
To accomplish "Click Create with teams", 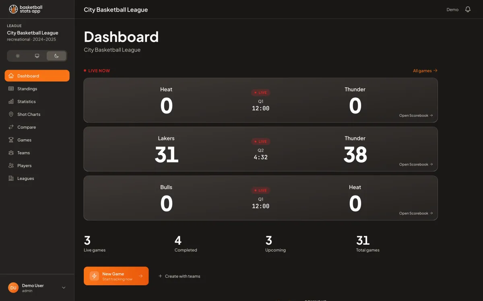I will 180,276.
